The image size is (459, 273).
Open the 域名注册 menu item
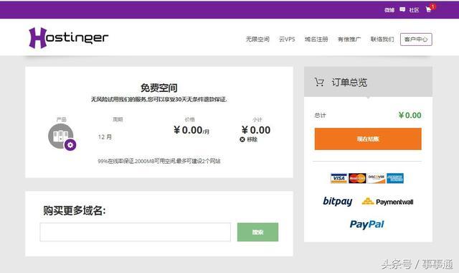tap(316, 40)
